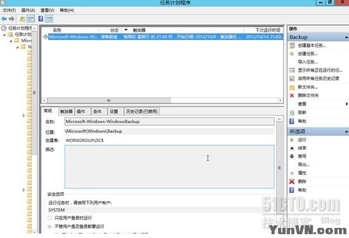
Task: Click the 运行 action text
Action: click(302, 140)
